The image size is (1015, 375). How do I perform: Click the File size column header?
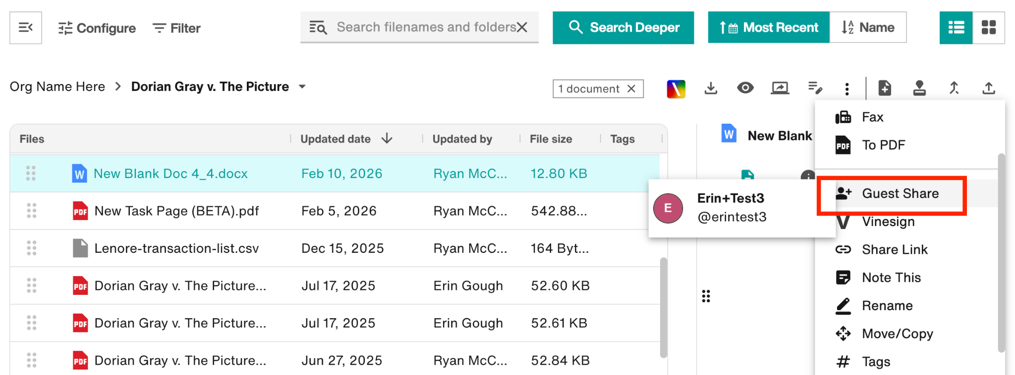[x=551, y=139]
